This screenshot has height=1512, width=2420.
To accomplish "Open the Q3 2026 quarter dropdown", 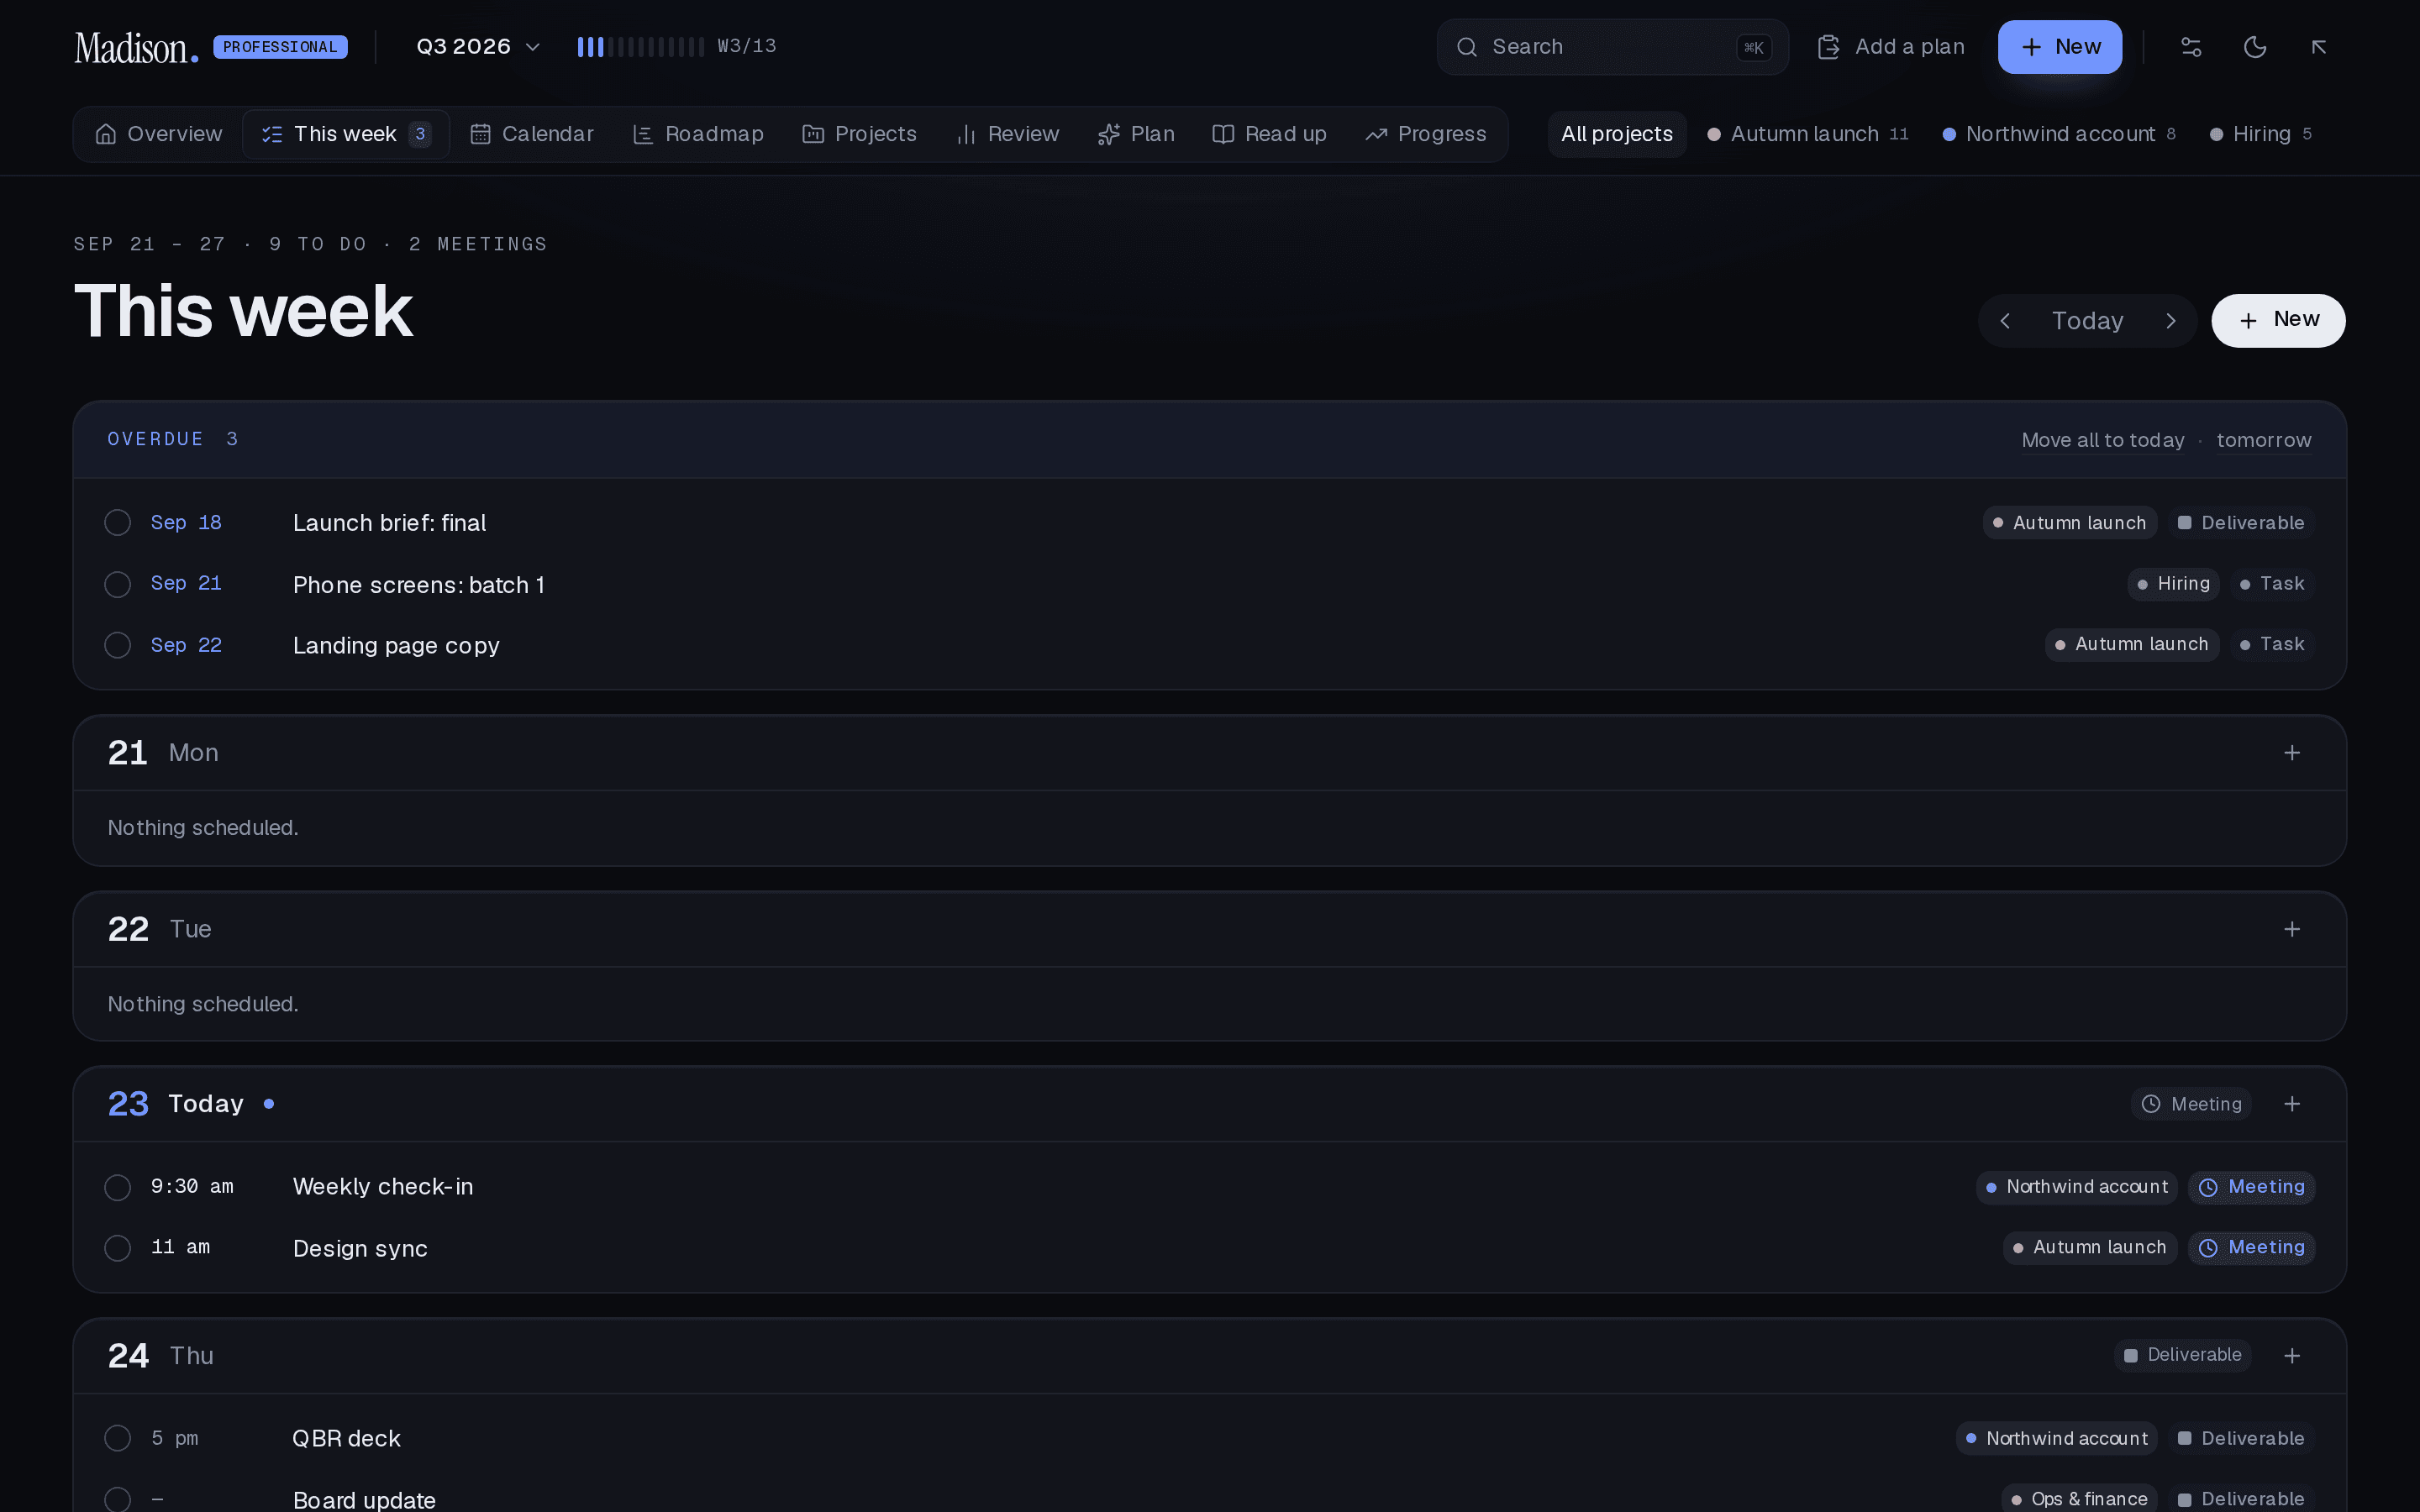I will 478,47.
